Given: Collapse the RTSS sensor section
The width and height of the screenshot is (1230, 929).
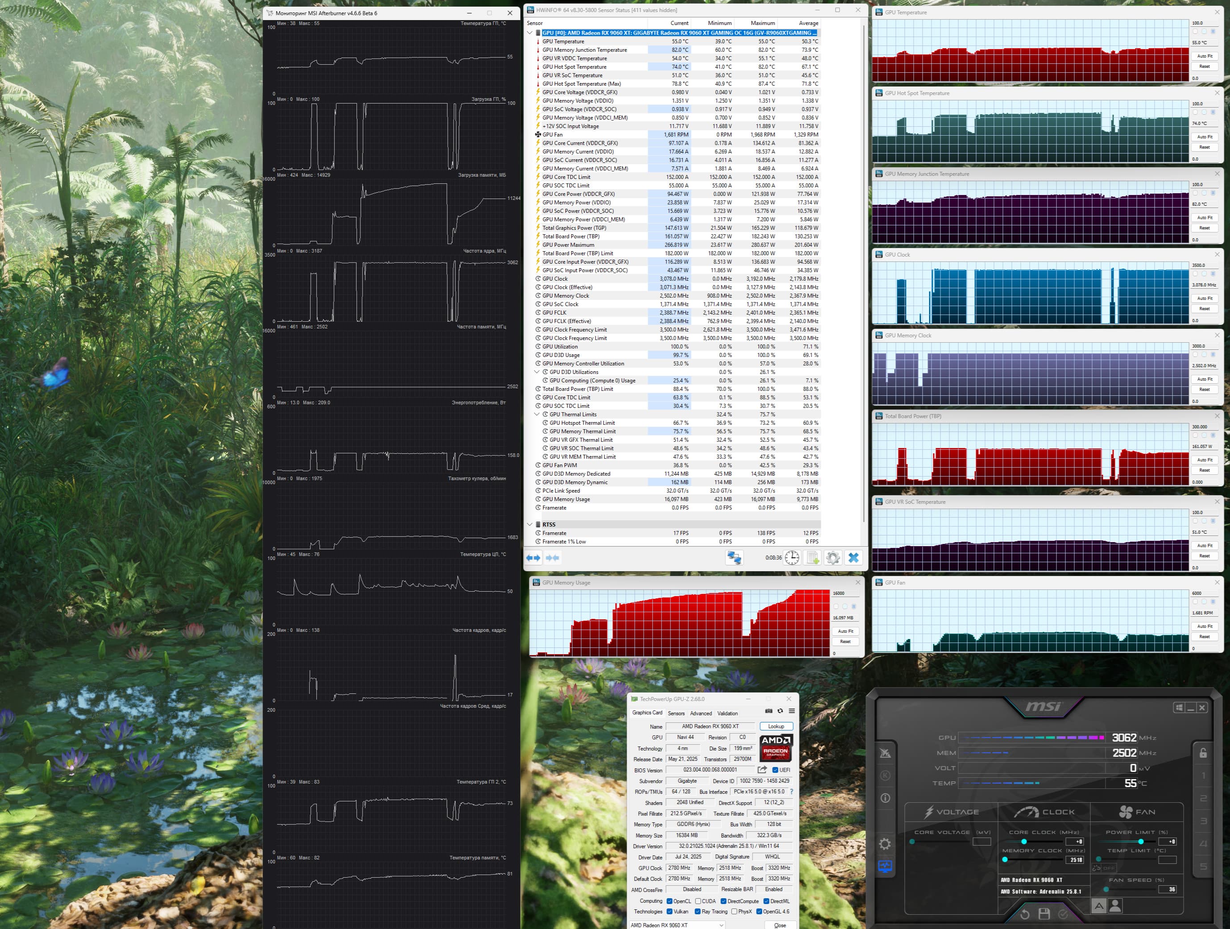Looking at the screenshot, I should tap(530, 525).
